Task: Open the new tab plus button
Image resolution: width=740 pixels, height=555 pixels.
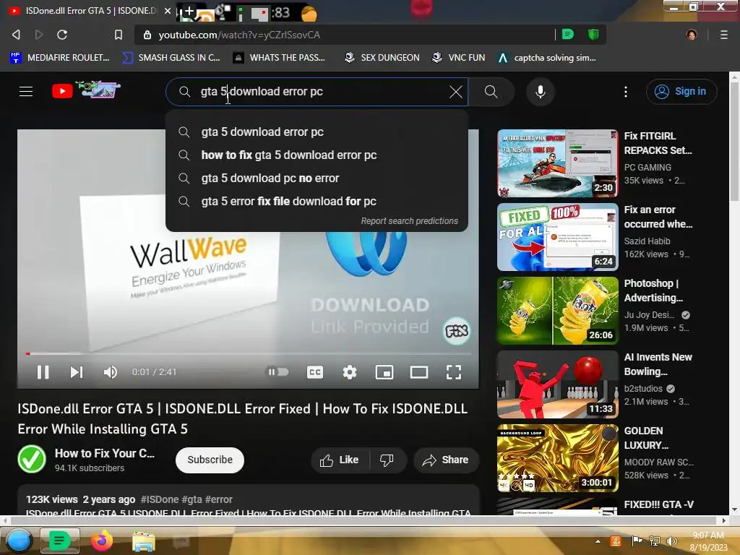Action: 189,12
